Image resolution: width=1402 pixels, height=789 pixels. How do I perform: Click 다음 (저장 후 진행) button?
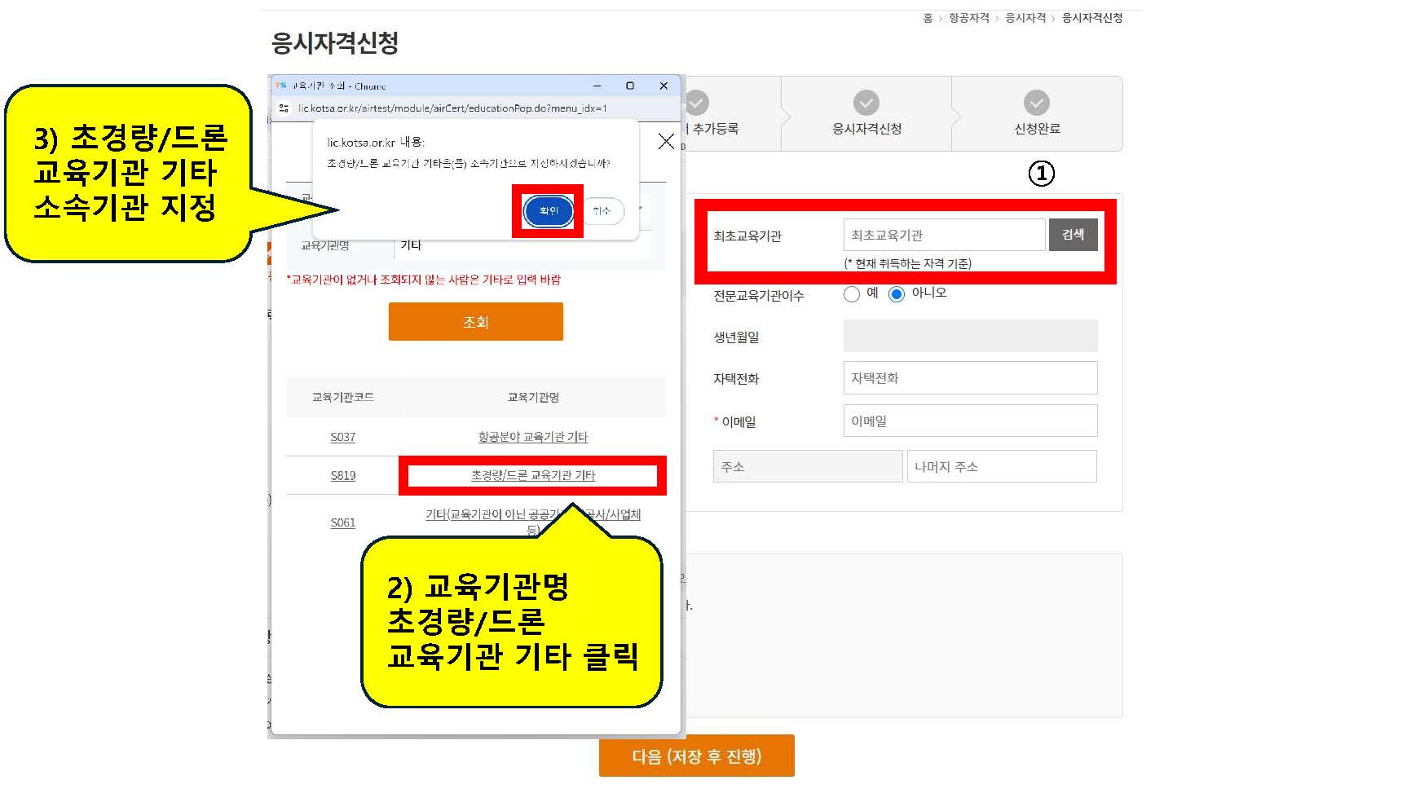pos(697,756)
